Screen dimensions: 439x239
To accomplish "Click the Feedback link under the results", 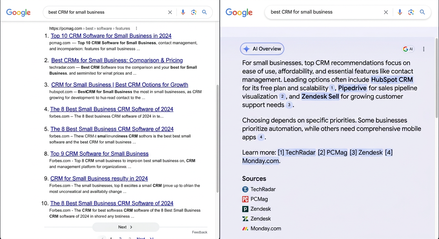I will (200, 232).
